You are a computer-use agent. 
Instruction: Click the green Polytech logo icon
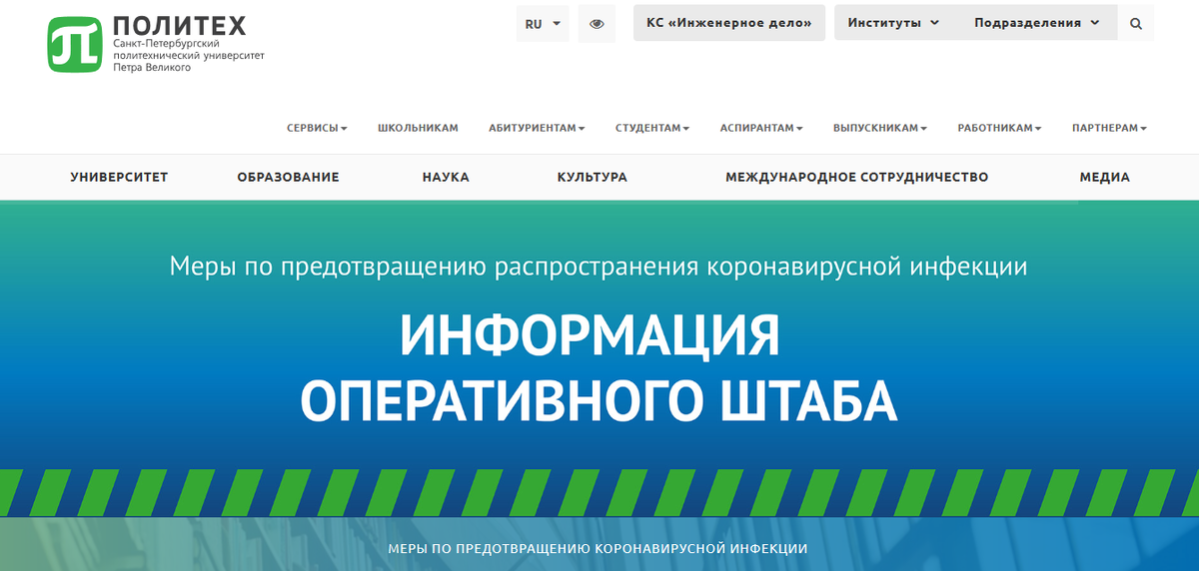click(76, 45)
